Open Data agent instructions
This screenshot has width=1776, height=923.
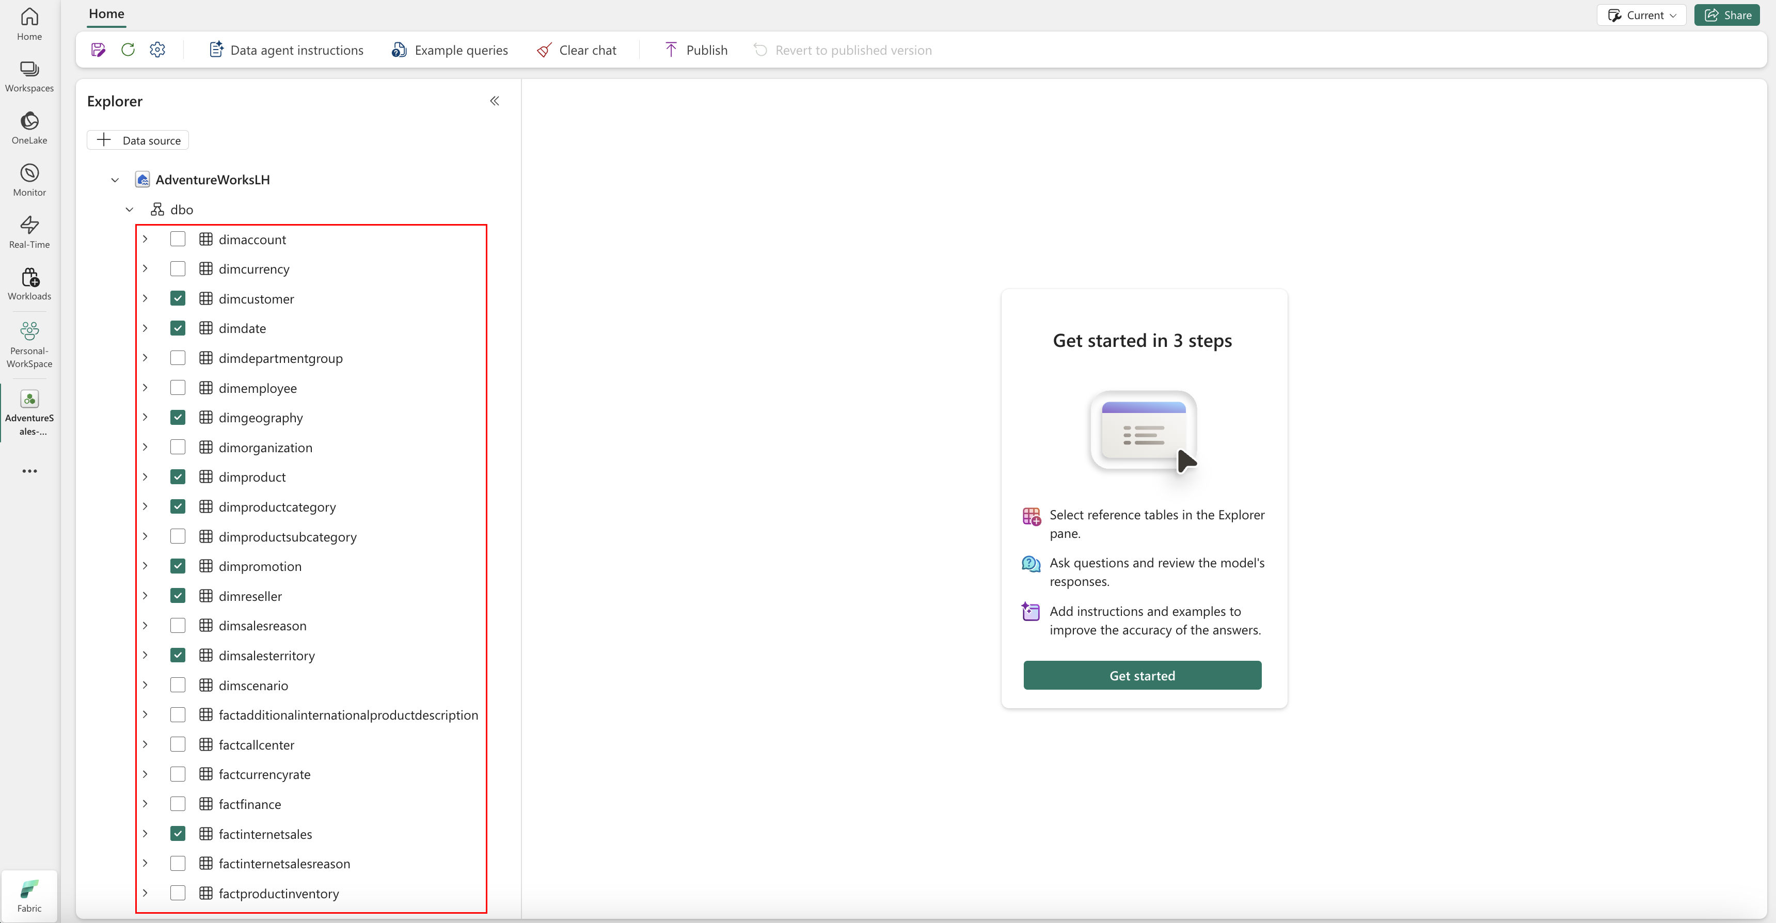click(286, 50)
